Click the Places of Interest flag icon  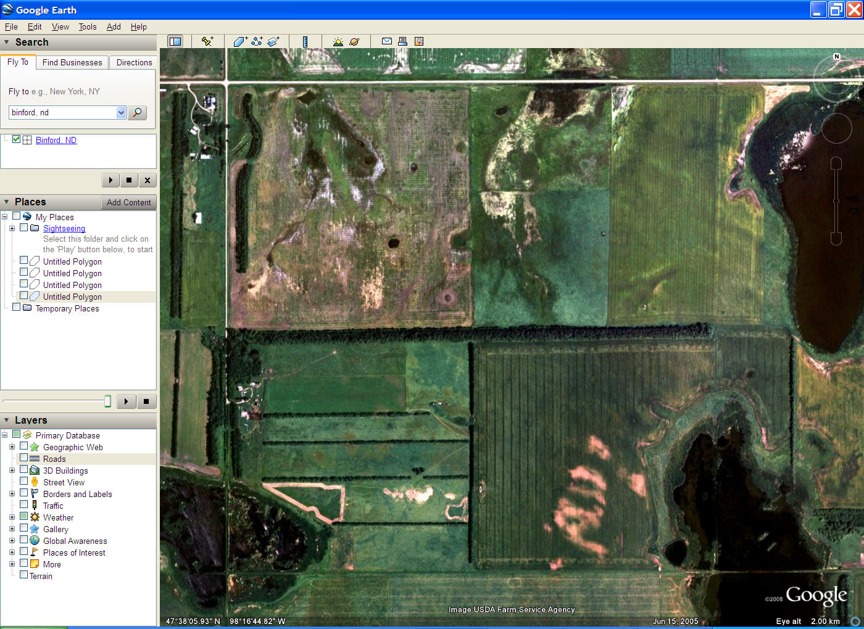pyautogui.click(x=35, y=553)
